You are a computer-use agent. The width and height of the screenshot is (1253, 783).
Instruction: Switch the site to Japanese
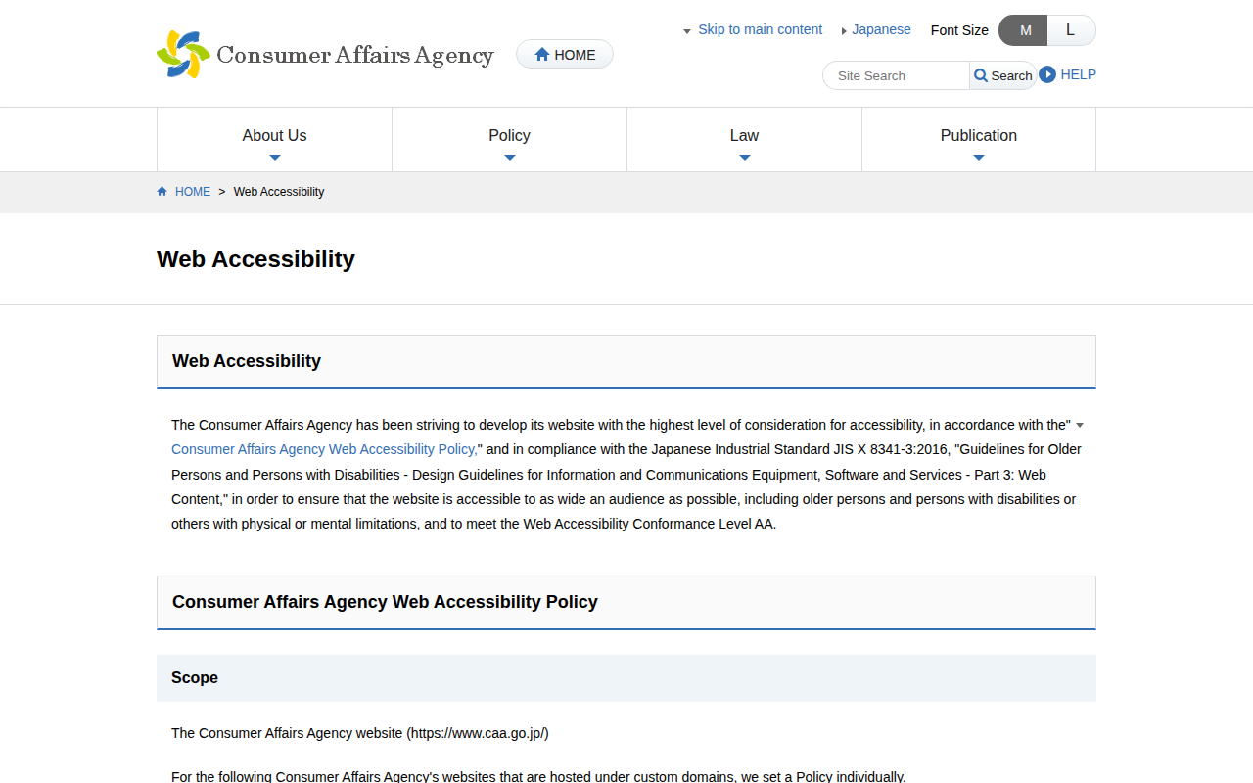881,29
